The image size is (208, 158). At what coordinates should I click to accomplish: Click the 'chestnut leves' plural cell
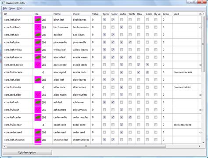click(81, 140)
